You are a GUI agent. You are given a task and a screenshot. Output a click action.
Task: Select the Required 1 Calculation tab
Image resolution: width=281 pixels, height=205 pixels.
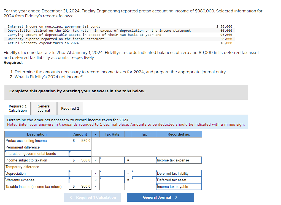click(x=18, y=108)
